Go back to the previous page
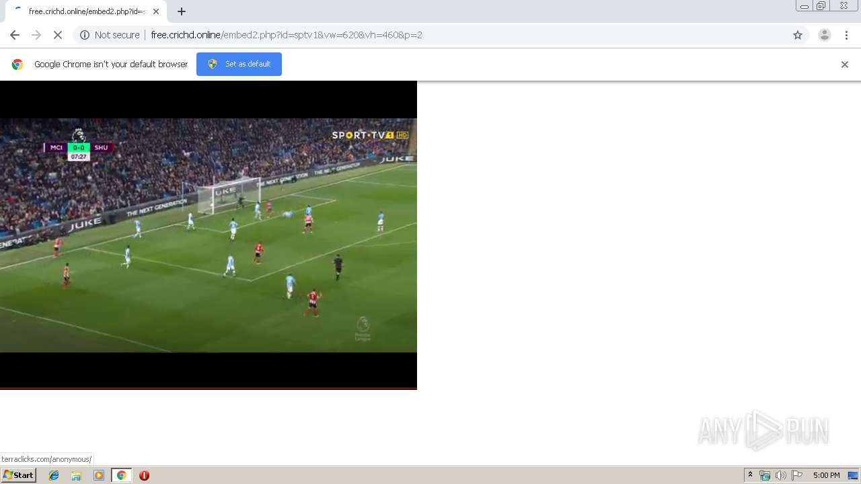Screen dimensions: 861x484 tap(15, 35)
